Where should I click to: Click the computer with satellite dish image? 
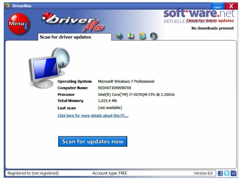49,68
